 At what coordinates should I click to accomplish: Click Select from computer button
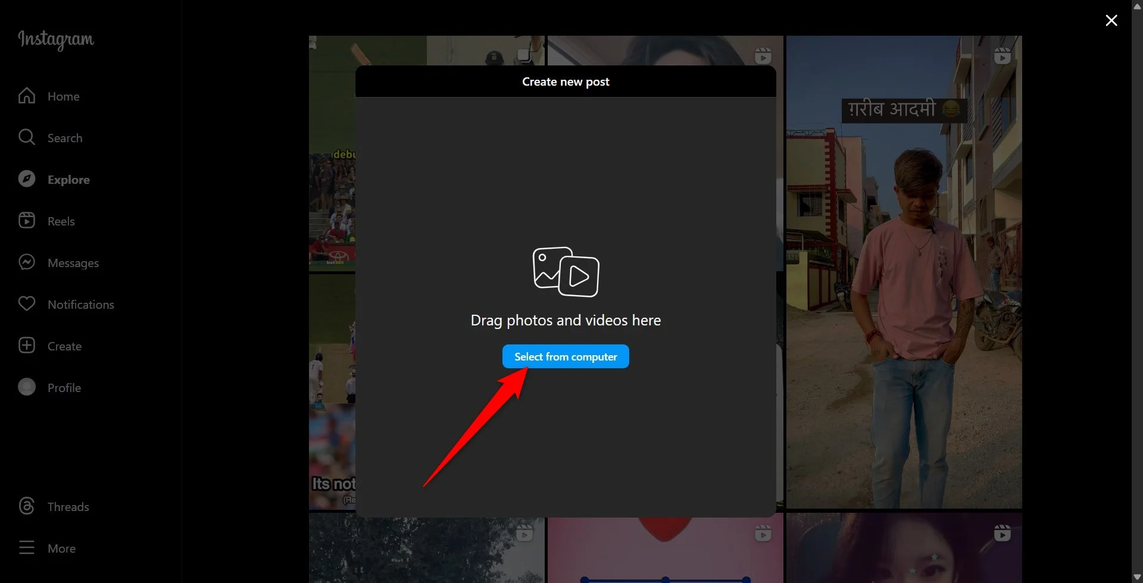566,356
